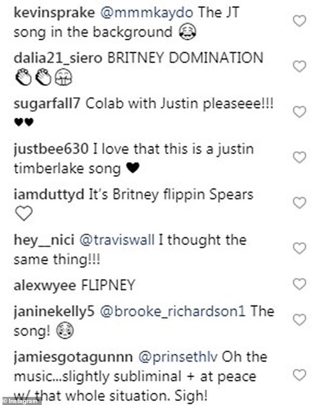The width and height of the screenshot is (319, 405).
Task: Like kevinsprake's comment with the heart icon
Action: (x=299, y=22)
